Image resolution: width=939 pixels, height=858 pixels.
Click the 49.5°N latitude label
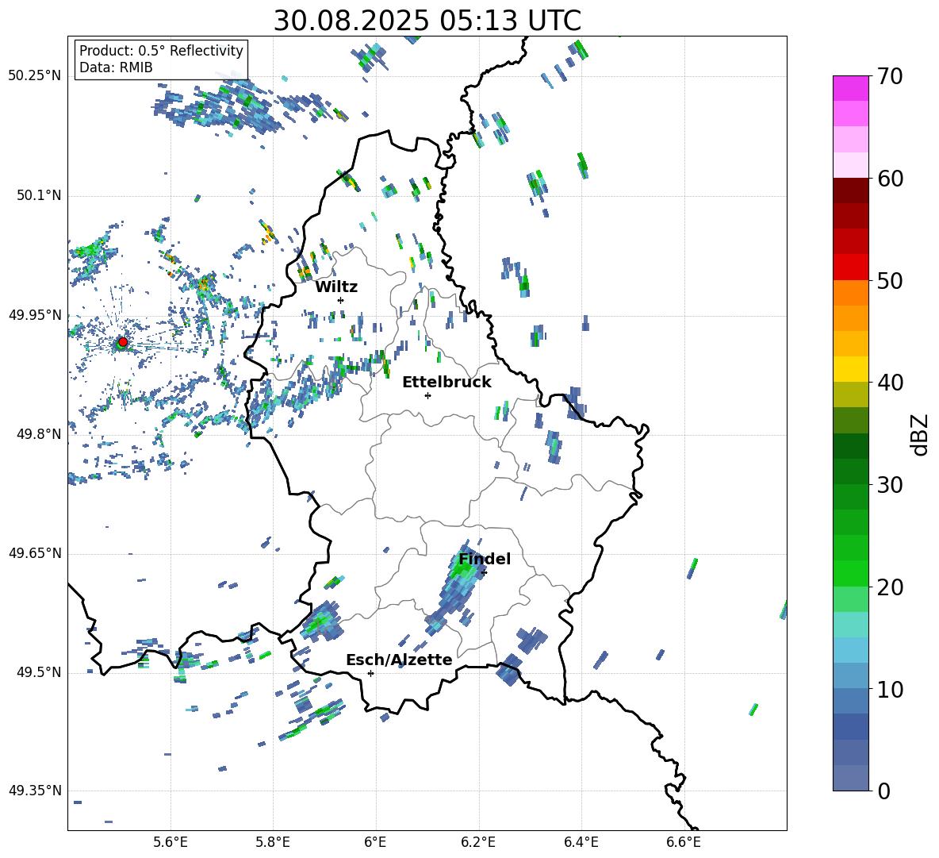39,672
